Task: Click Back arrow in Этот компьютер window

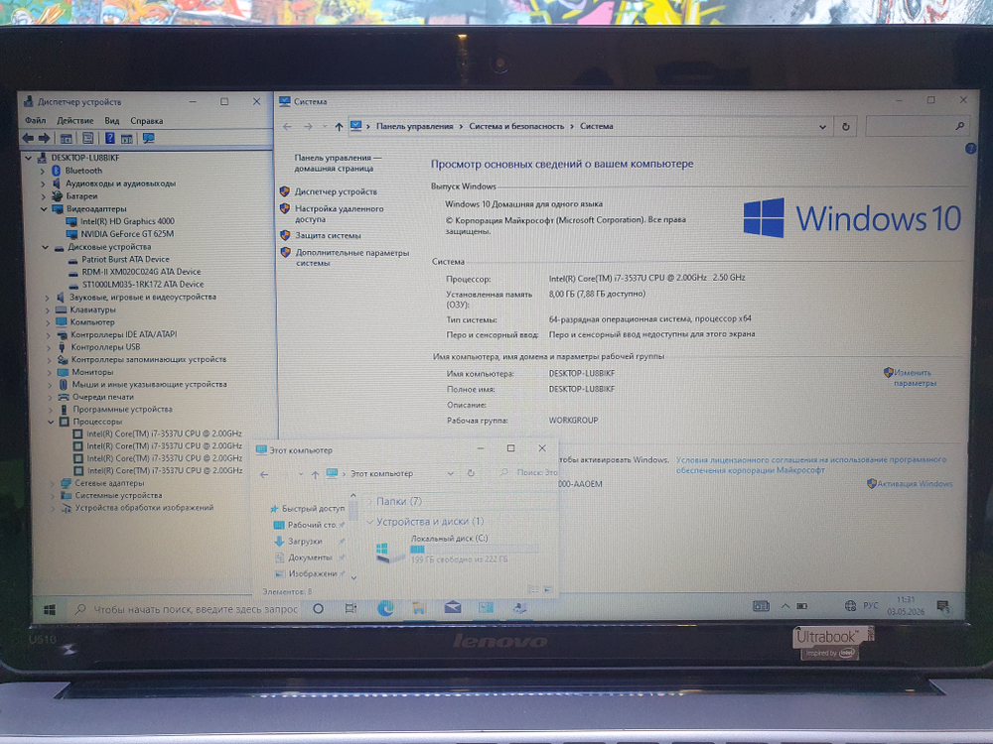Action: (265, 474)
